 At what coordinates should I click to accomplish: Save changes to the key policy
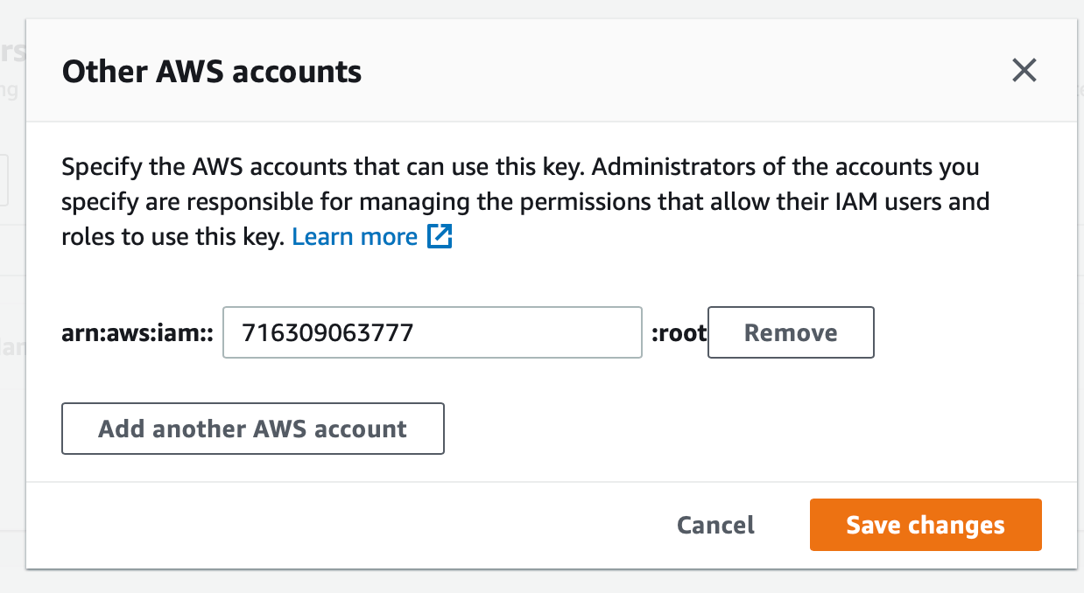click(926, 525)
